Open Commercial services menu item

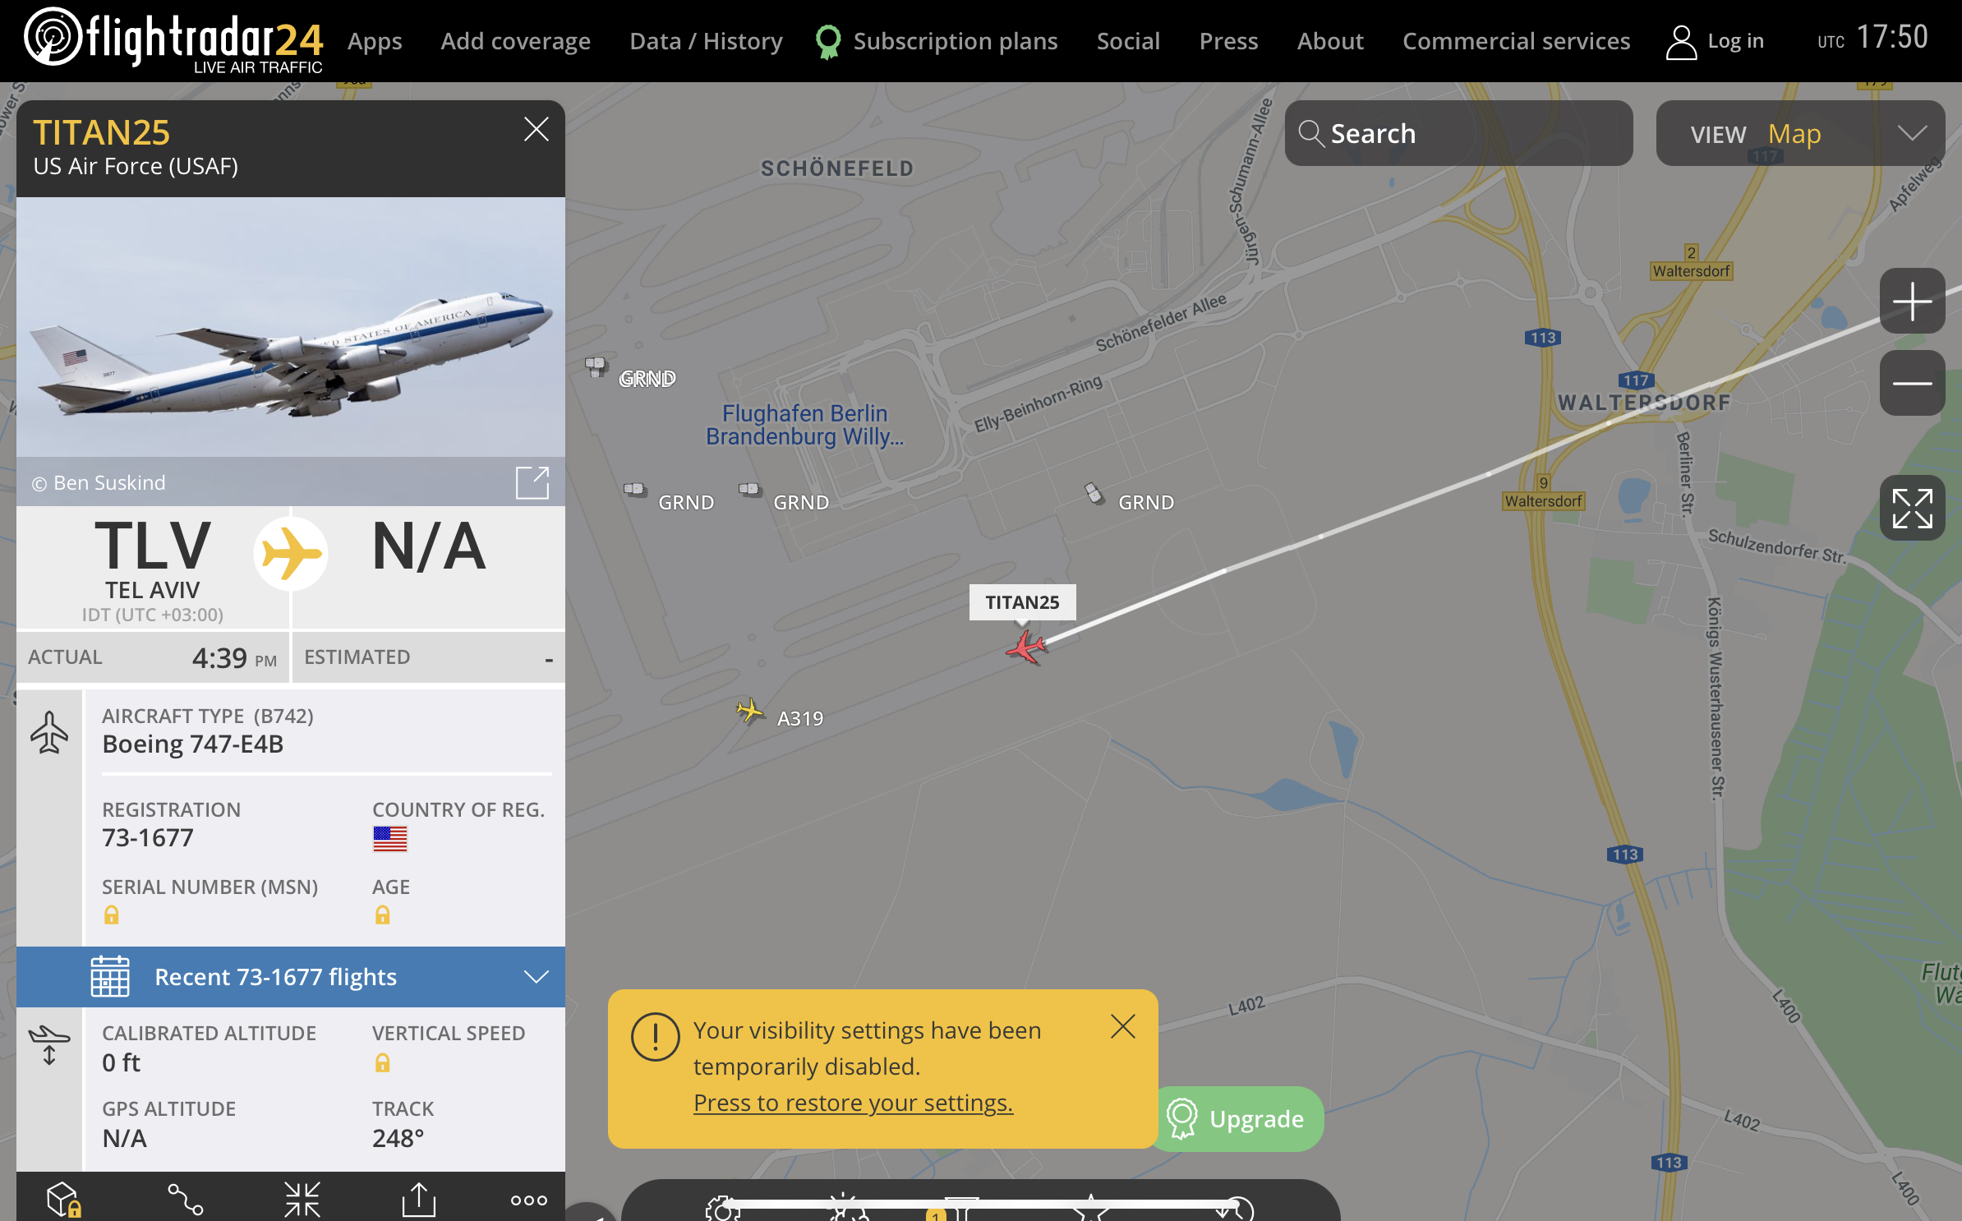tap(1515, 41)
